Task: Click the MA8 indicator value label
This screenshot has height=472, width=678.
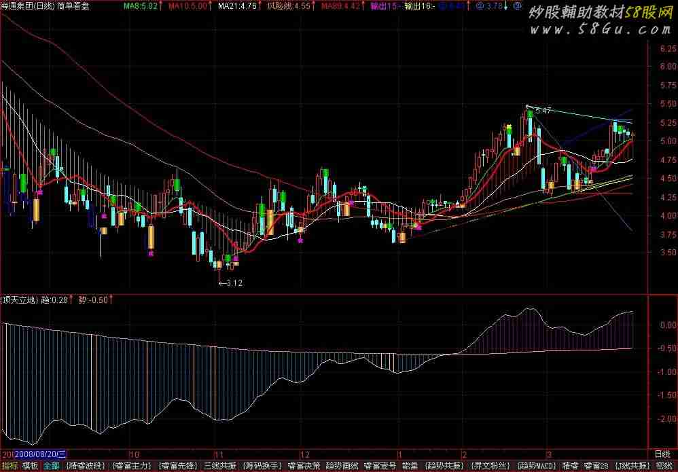Action: pos(141,5)
